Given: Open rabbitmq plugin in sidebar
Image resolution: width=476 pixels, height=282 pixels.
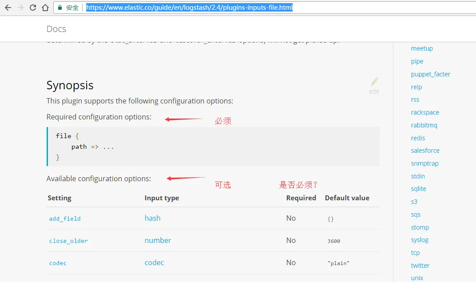Looking at the screenshot, I should tap(424, 125).
